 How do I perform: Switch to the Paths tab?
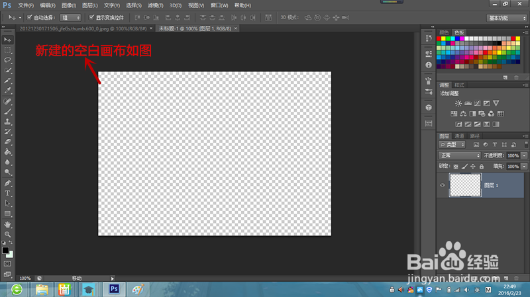[475, 136]
